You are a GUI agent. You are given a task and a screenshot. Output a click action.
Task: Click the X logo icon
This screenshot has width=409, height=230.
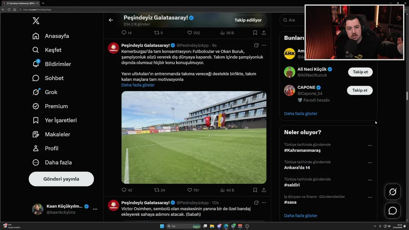coord(36,21)
